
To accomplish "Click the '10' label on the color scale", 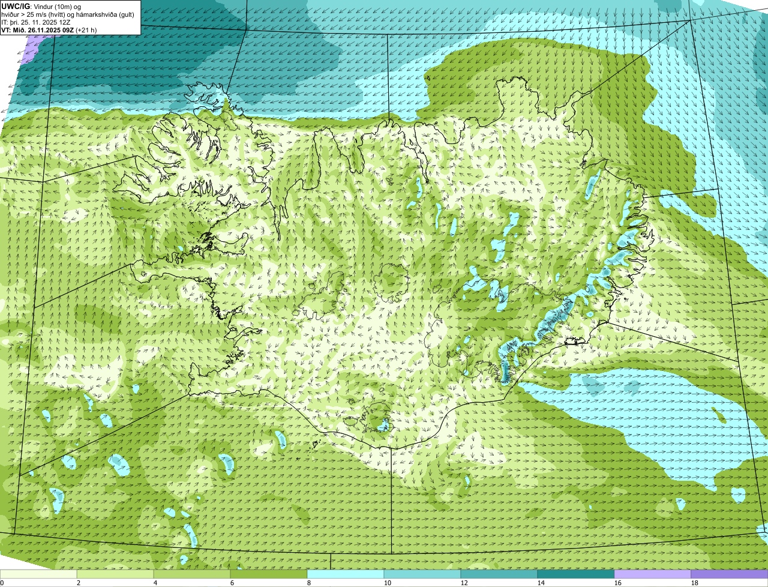I will (x=388, y=583).
